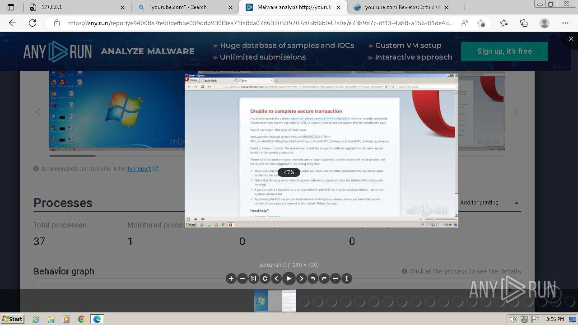
Task: Click the Sign up, it's free button
Action: coord(504,51)
